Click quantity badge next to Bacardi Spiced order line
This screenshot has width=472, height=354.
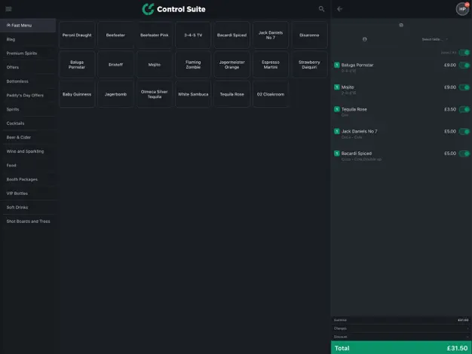[x=337, y=154]
